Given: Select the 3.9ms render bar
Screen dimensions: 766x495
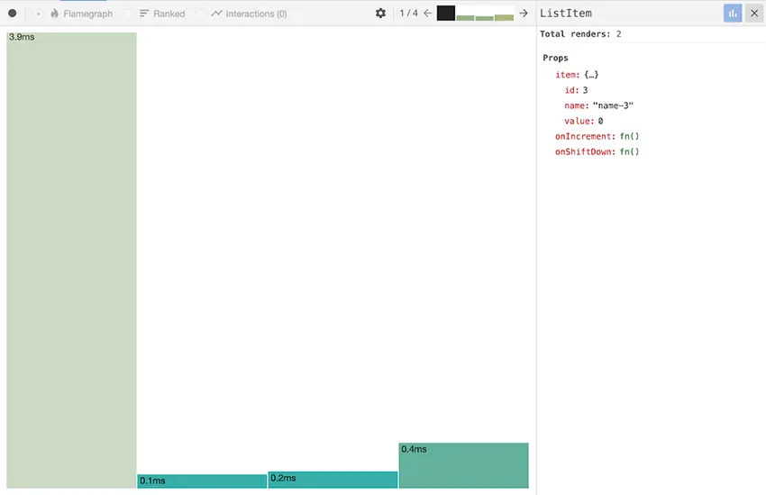Looking at the screenshot, I should click(x=71, y=260).
